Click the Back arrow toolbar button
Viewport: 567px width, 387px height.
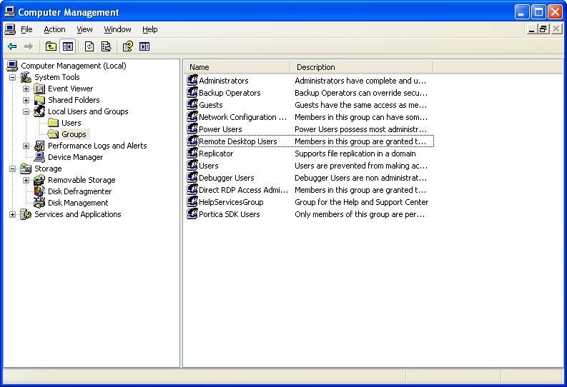pyautogui.click(x=12, y=46)
